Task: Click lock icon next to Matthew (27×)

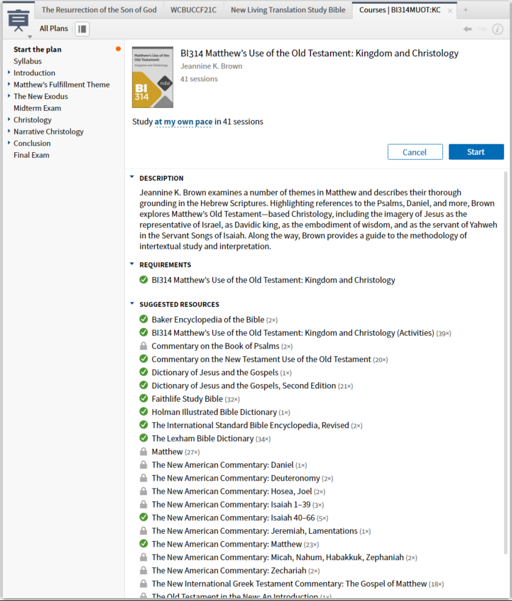Action: click(x=143, y=452)
